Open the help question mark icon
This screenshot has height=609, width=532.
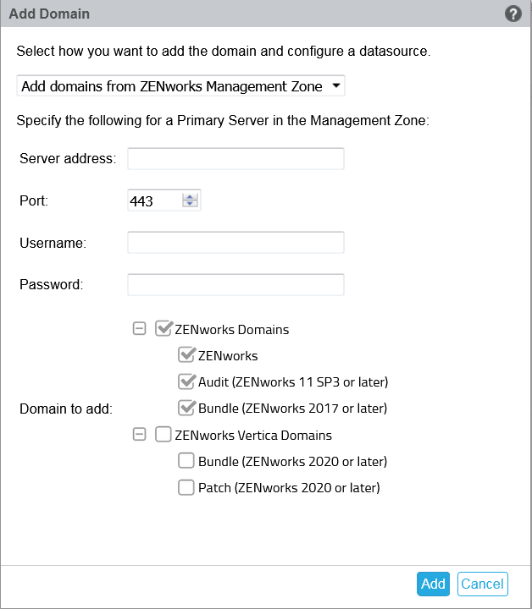512,14
